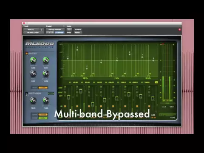204x153 pixels.
Task: Click the SAFE automation button
Action: (69, 33)
